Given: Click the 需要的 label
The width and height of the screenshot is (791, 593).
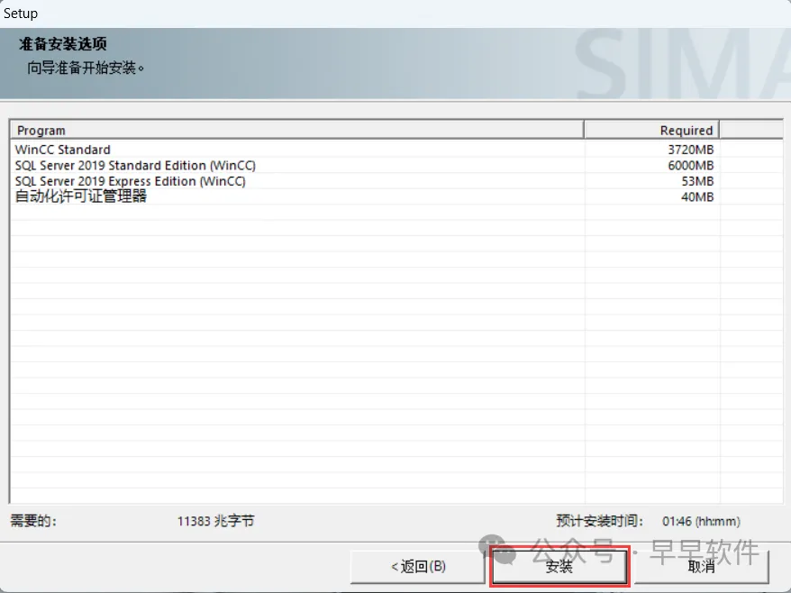Looking at the screenshot, I should (x=33, y=520).
